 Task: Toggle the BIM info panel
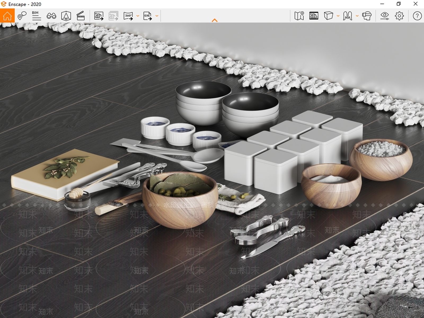[36, 16]
